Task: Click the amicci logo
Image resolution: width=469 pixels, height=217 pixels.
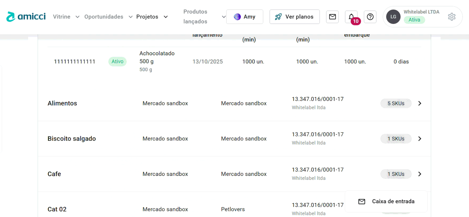Action: coord(26,17)
